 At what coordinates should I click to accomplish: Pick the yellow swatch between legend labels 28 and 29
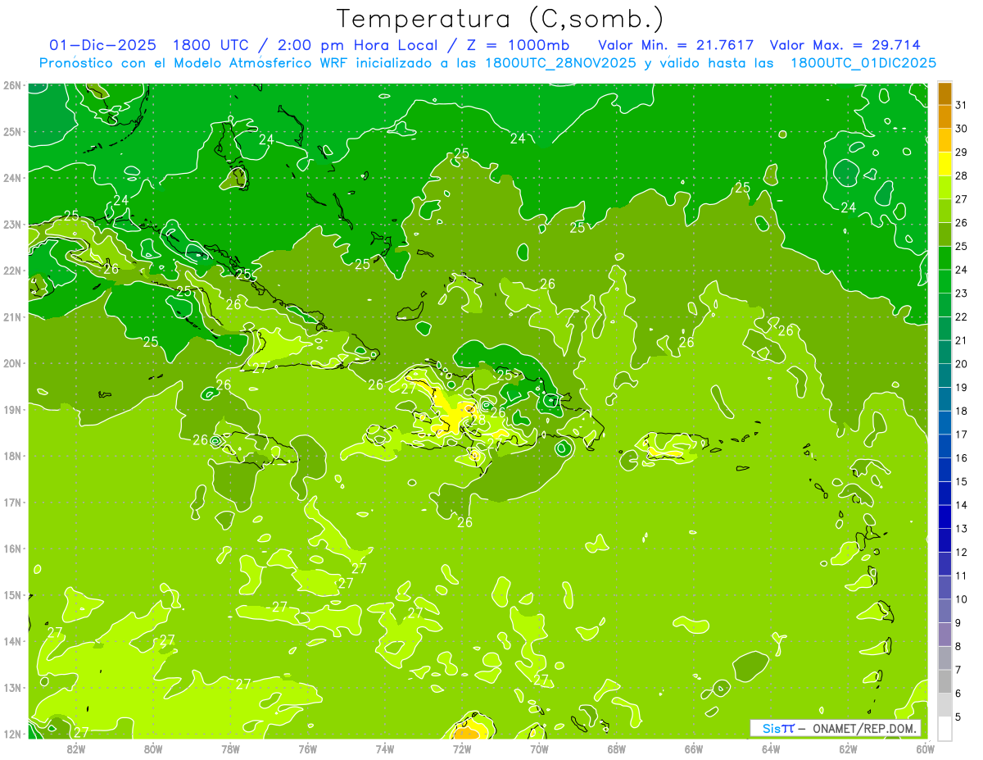945,164
